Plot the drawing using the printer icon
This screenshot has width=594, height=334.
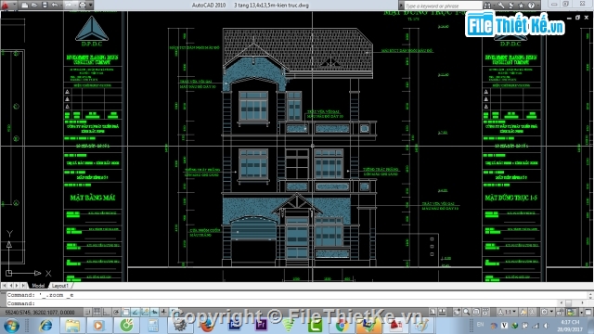coord(83,5)
